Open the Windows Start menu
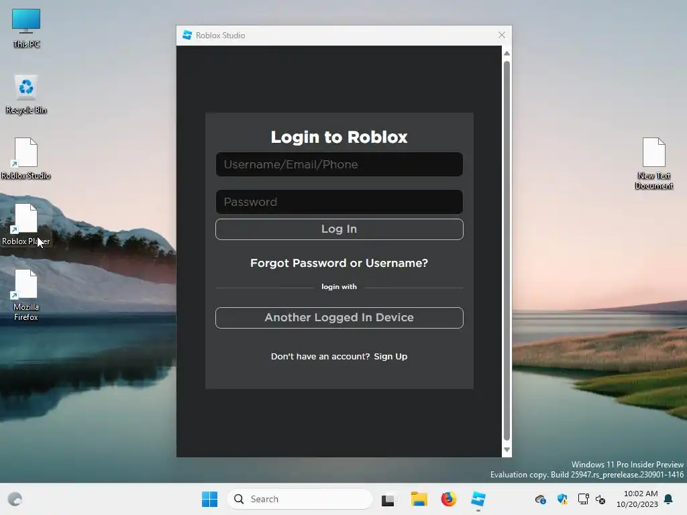687x515 pixels. (209, 499)
